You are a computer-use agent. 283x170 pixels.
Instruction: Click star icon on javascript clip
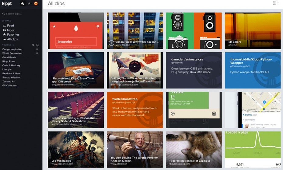pos(54,26)
